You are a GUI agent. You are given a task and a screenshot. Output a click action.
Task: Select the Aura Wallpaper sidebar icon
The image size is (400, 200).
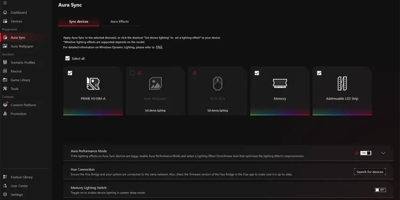(x=5, y=46)
